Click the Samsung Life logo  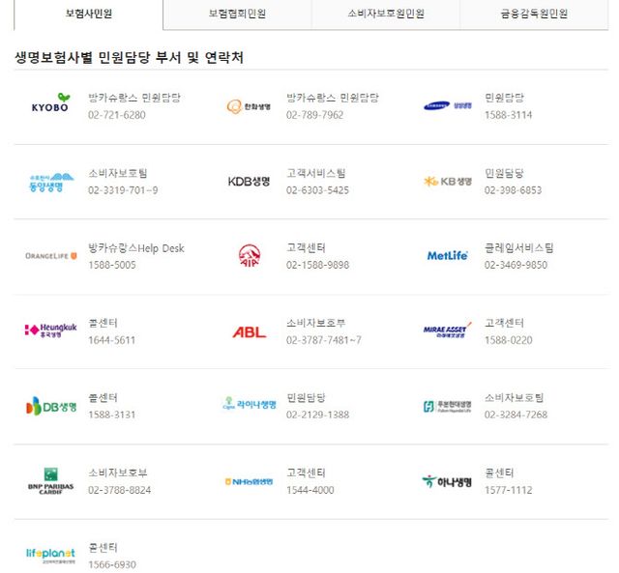coord(449,106)
